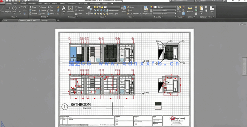The height and width of the screenshot is (127, 247).
Task: Click the white object color swatch in Properties
Action: point(155,7)
